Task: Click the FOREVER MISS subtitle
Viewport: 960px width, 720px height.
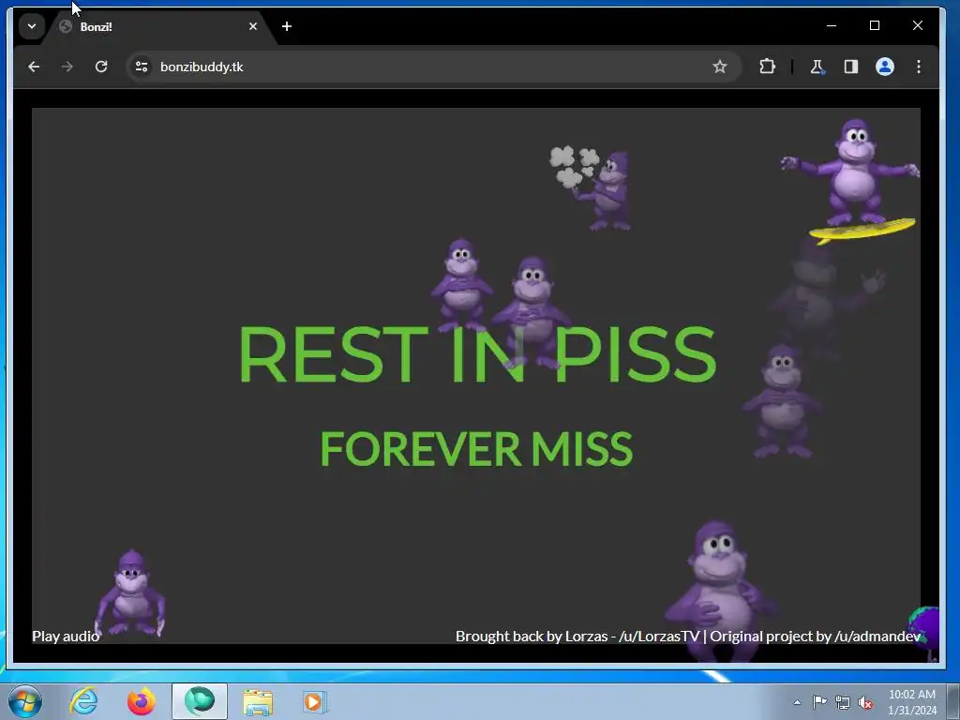Action: [476, 449]
